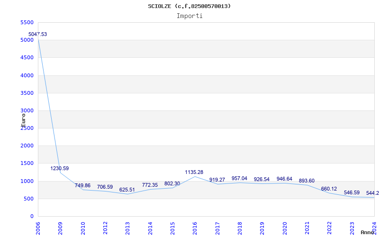Click the 1000 y-axis tick label

pos(27,181)
